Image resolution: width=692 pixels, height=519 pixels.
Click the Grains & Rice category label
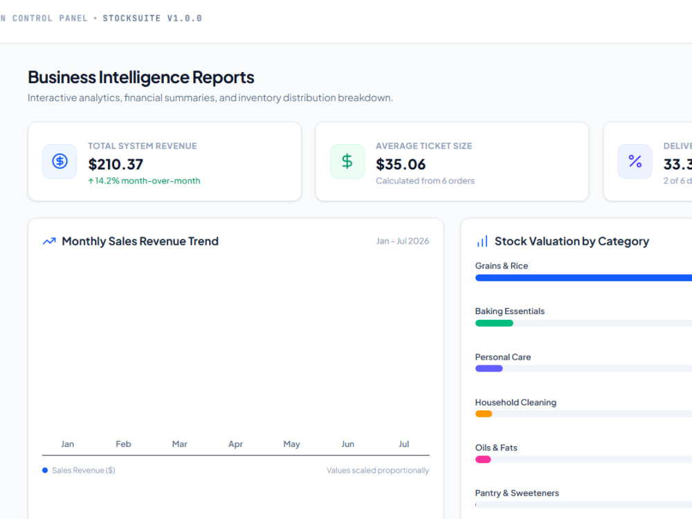click(x=501, y=266)
